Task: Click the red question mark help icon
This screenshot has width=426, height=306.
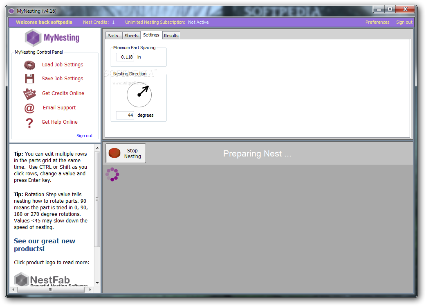Action: coord(29,123)
